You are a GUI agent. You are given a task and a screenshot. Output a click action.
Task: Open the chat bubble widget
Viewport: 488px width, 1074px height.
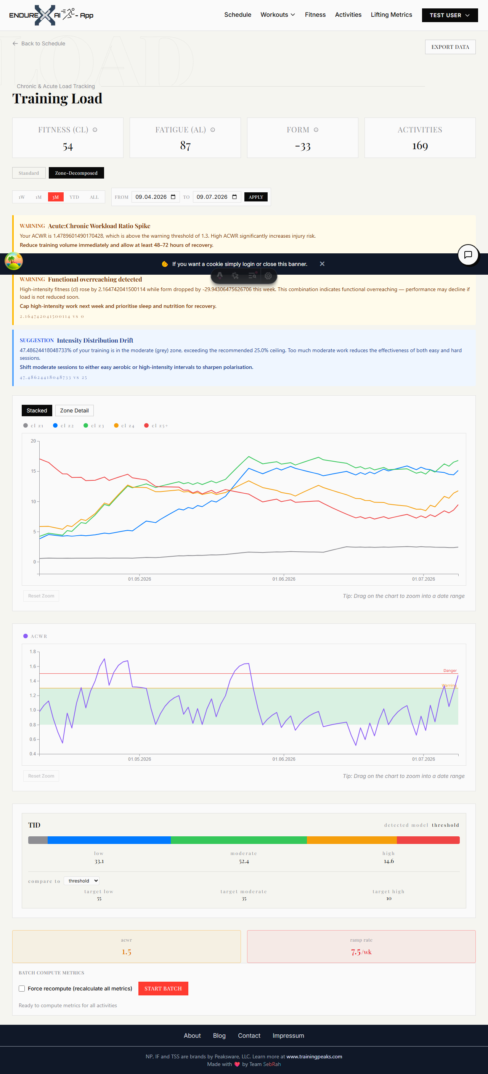(x=468, y=255)
